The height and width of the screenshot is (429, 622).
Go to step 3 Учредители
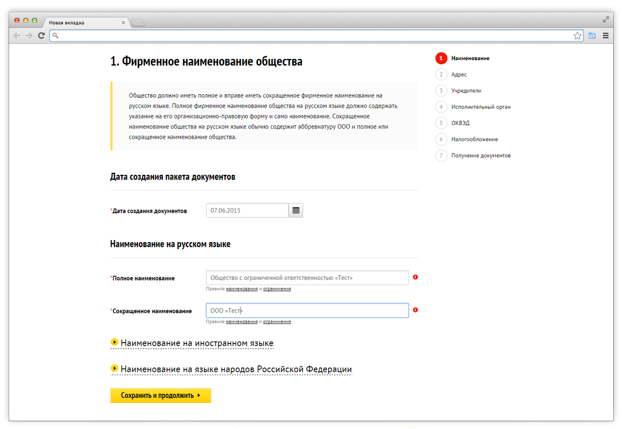coord(458,91)
